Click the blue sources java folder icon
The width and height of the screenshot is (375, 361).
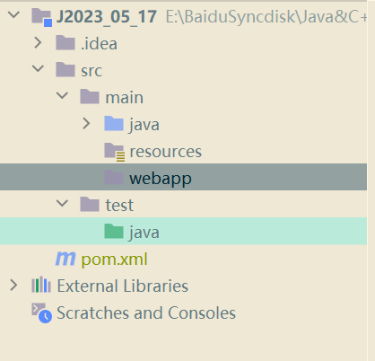tap(114, 124)
